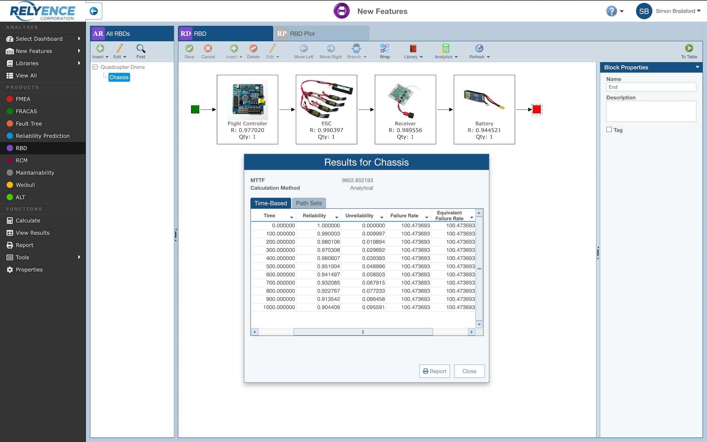Close the Results for Chassis dialog
Image resolution: width=707 pixels, height=442 pixels.
[469, 371]
